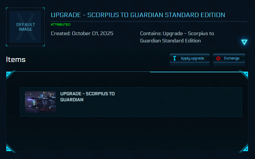
Task: Select the Upgrade – Scorpius to Guardian item title
Action: 87,97
